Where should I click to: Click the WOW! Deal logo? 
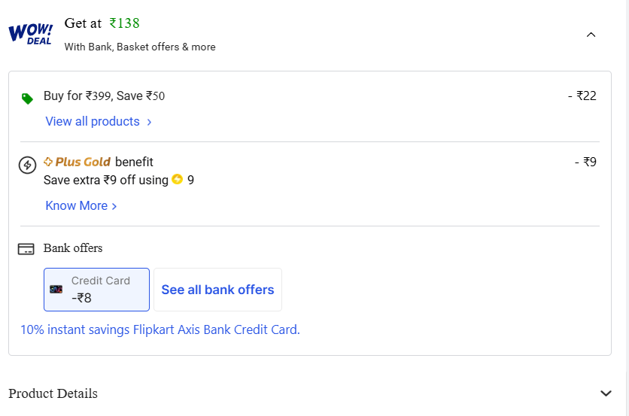(x=30, y=34)
